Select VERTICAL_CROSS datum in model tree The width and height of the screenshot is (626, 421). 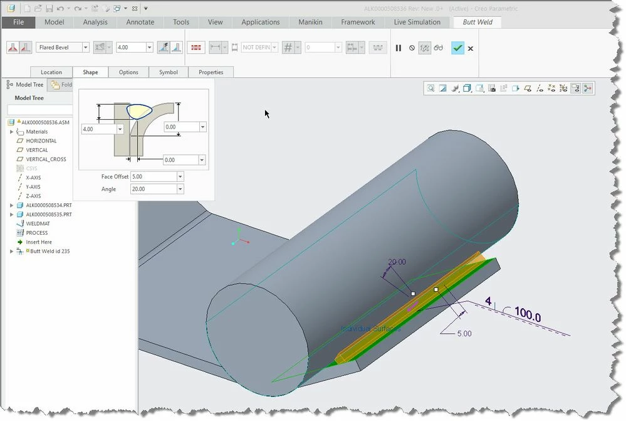tap(46, 159)
